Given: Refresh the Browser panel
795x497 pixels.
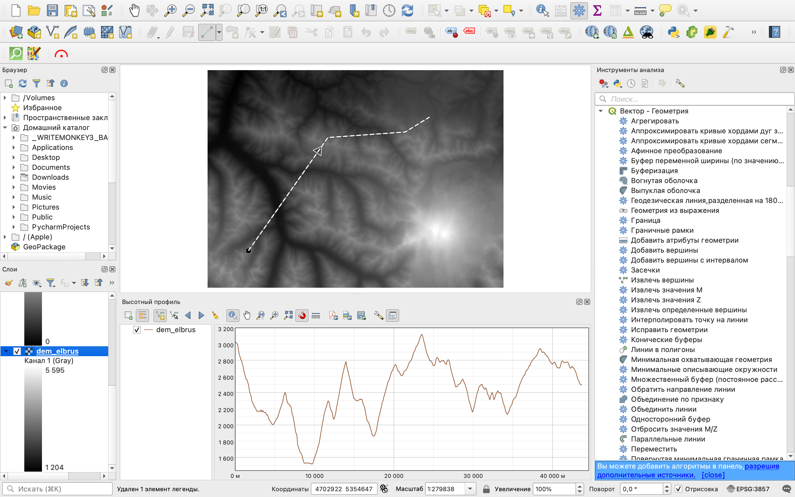Looking at the screenshot, I should point(22,83).
